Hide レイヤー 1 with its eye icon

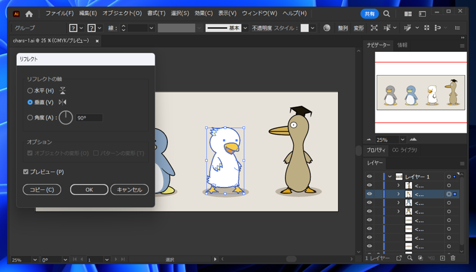(369, 176)
